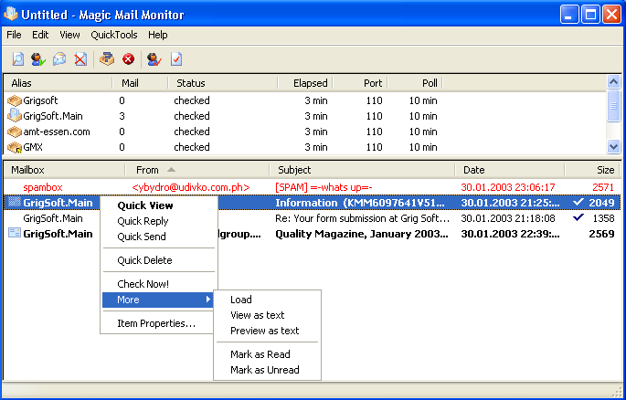This screenshot has height=400, width=626.
Task: Click subject Re: Your form submission at Grig Soft
Action: pos(363,218)
